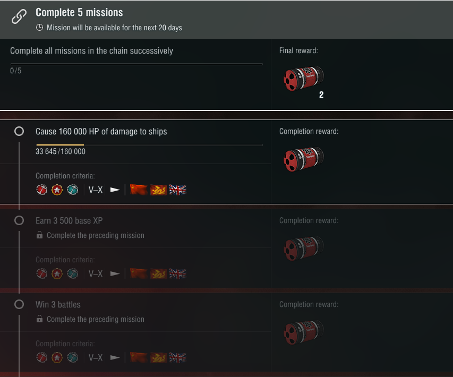
Task: Click the British flag in damage mission criteria
Action: (178, 190)
